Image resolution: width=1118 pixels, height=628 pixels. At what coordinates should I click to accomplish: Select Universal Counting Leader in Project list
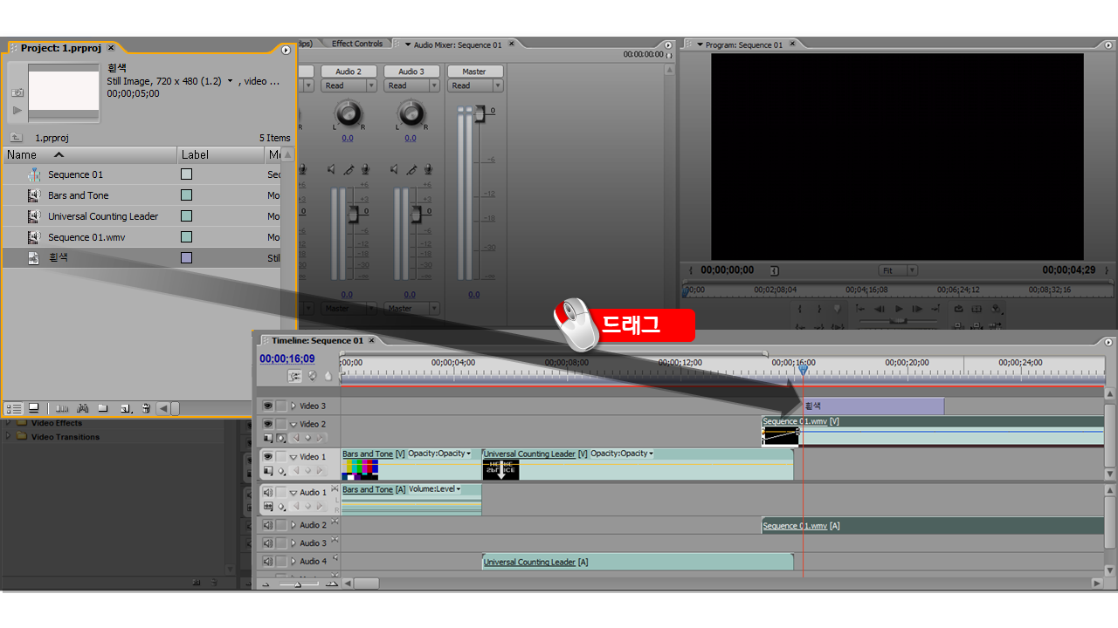coord(103,216)
